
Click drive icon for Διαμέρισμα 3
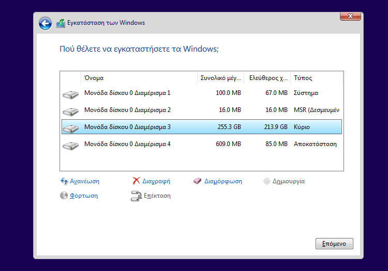(70, 128)
